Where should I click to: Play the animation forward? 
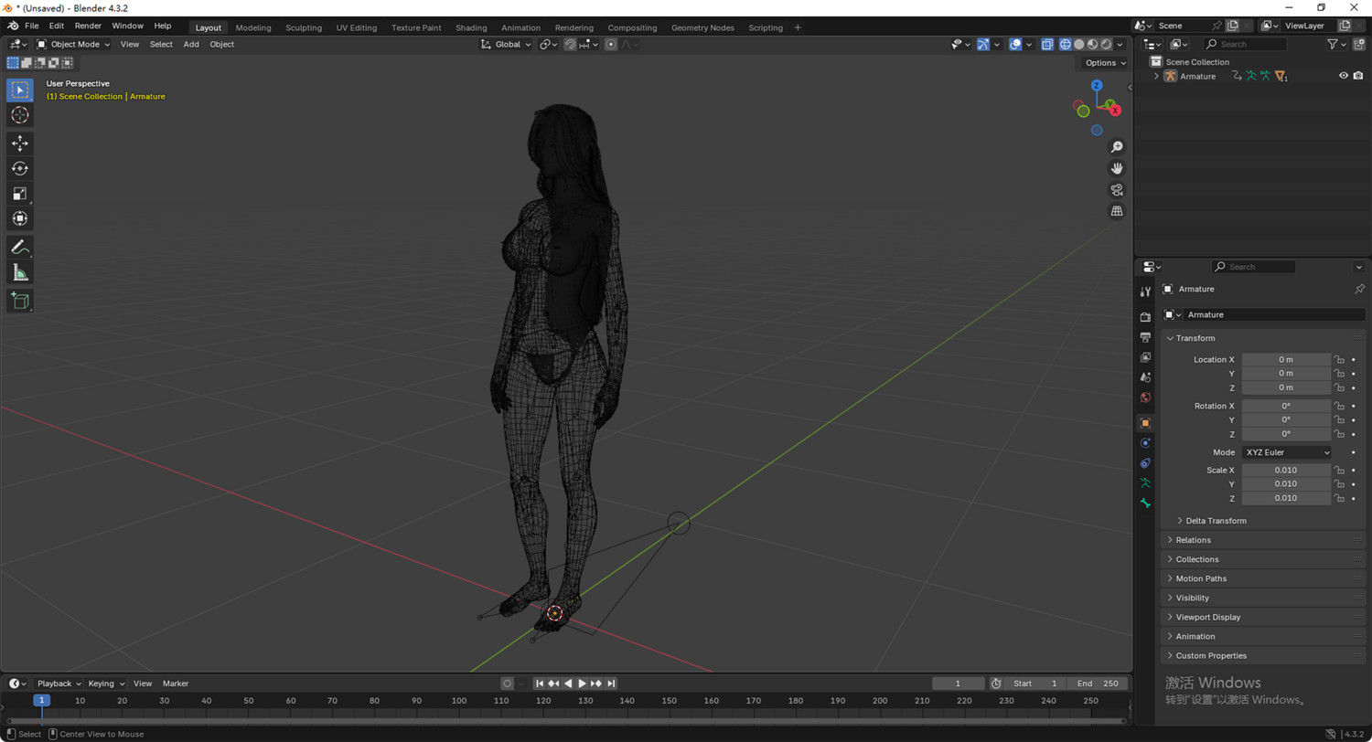click(583, 684)
